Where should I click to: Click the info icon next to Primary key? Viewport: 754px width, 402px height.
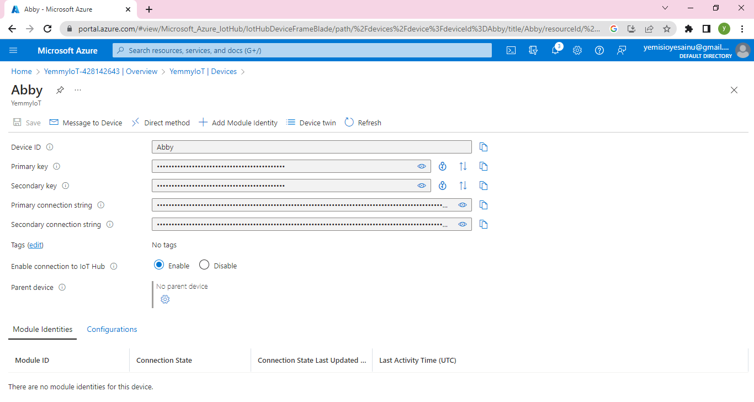coord(56,166)
